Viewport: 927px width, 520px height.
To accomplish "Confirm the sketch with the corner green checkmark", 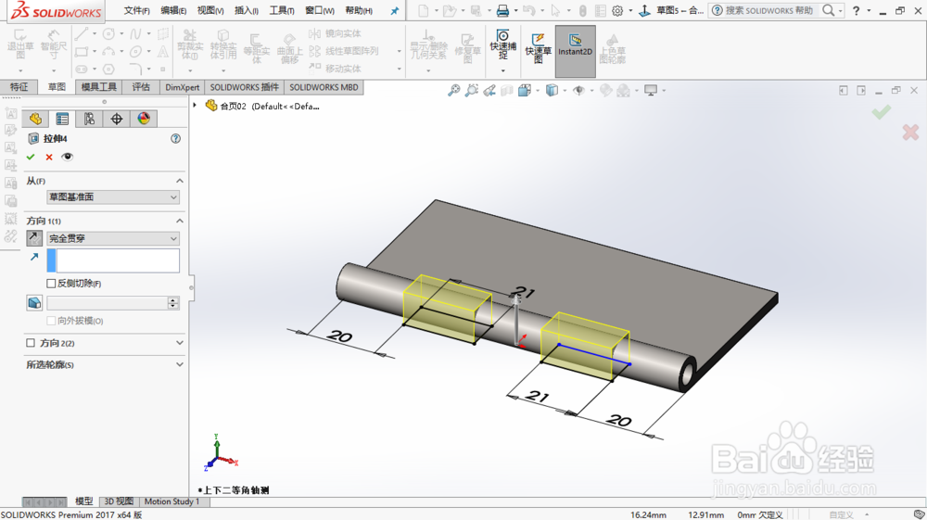I will [x=881, y=111].
